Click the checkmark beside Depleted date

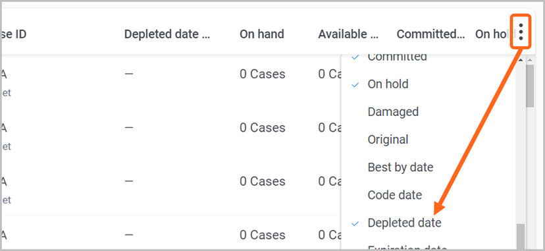coord(355,223)
